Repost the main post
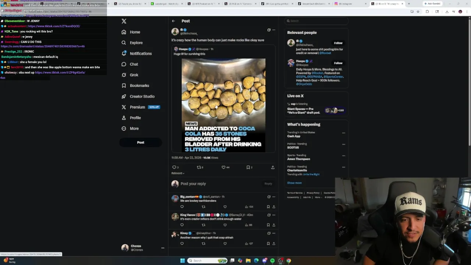Screen dimensions: 471x265 point(199,167)
